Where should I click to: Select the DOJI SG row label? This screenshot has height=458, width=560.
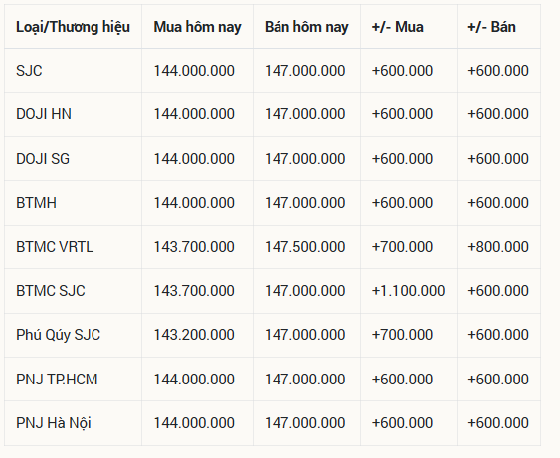point(43,159)
